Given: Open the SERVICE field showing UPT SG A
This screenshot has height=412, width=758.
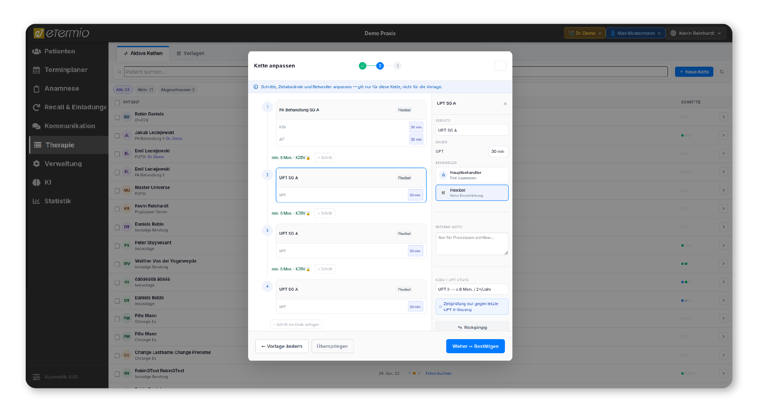Looking at the screenshot, I should (x=472, y=130).
